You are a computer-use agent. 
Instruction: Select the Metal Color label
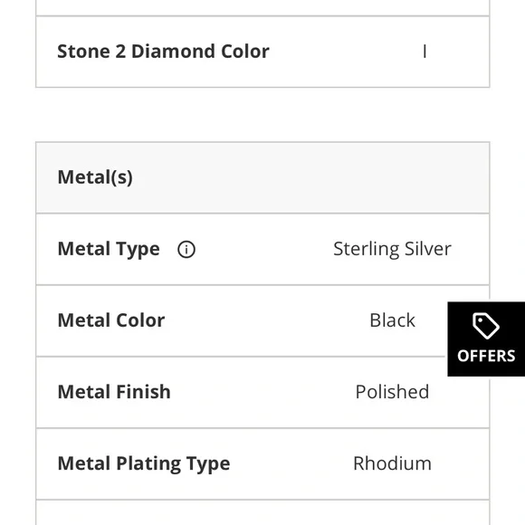(x=111, y=320)
